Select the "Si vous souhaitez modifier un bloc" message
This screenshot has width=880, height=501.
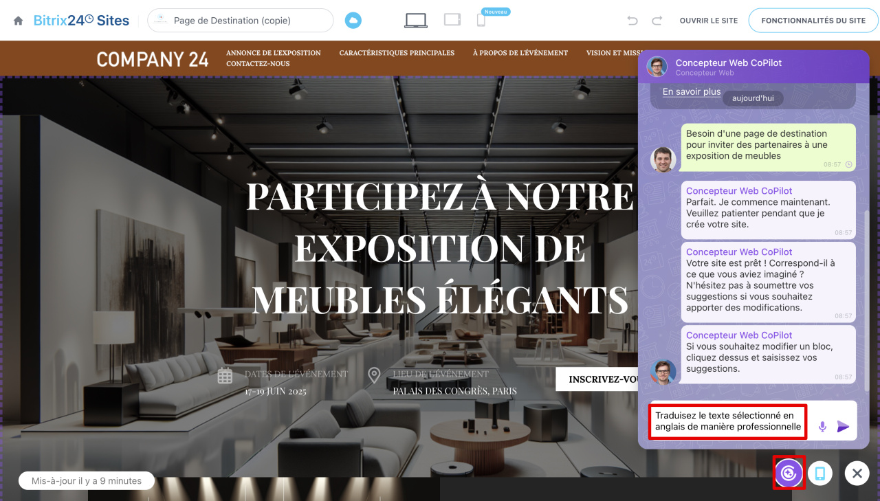point(769,354)
